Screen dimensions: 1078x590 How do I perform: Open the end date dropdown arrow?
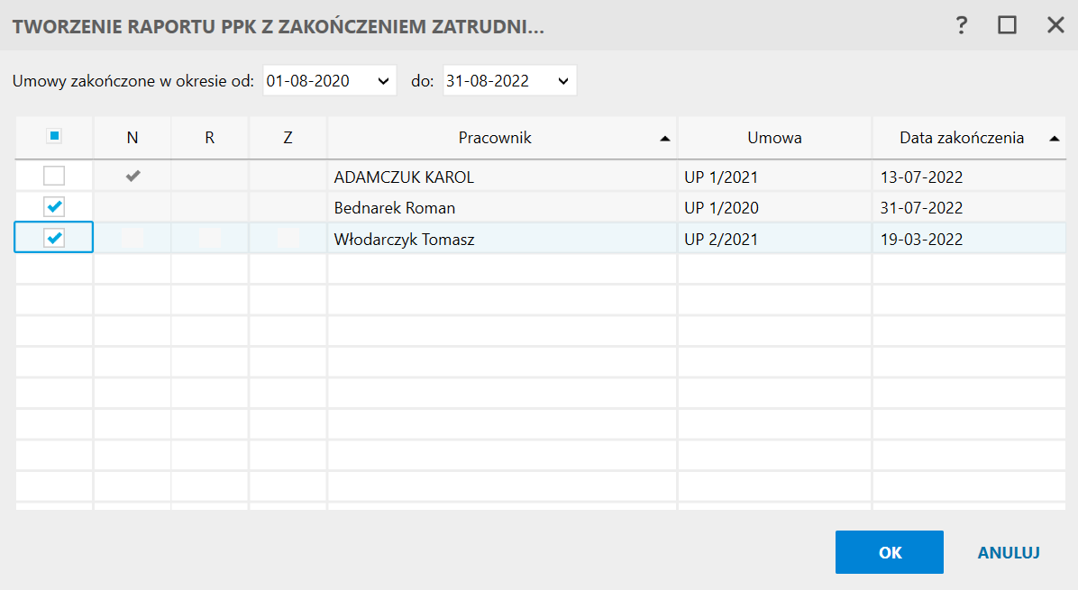pyautogui.click(x=563, y=81)
